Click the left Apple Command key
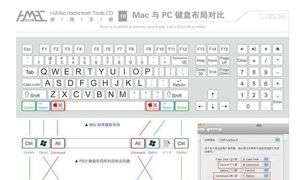Viewport: 305px width, 180px height. click(x=58, y=106)
